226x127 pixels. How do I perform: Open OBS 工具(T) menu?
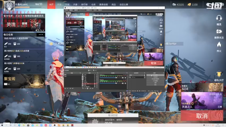click(95, 10)
